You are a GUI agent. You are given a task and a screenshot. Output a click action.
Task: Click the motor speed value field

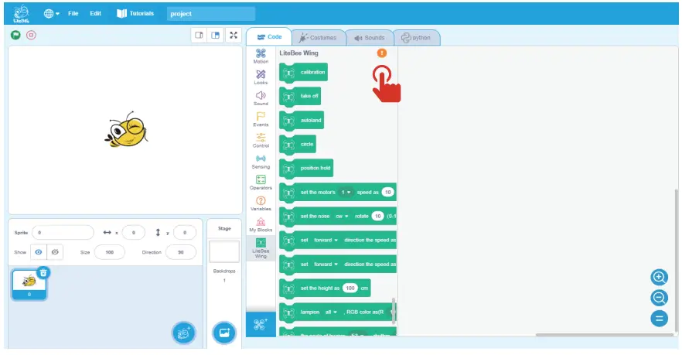click(387, 193)
